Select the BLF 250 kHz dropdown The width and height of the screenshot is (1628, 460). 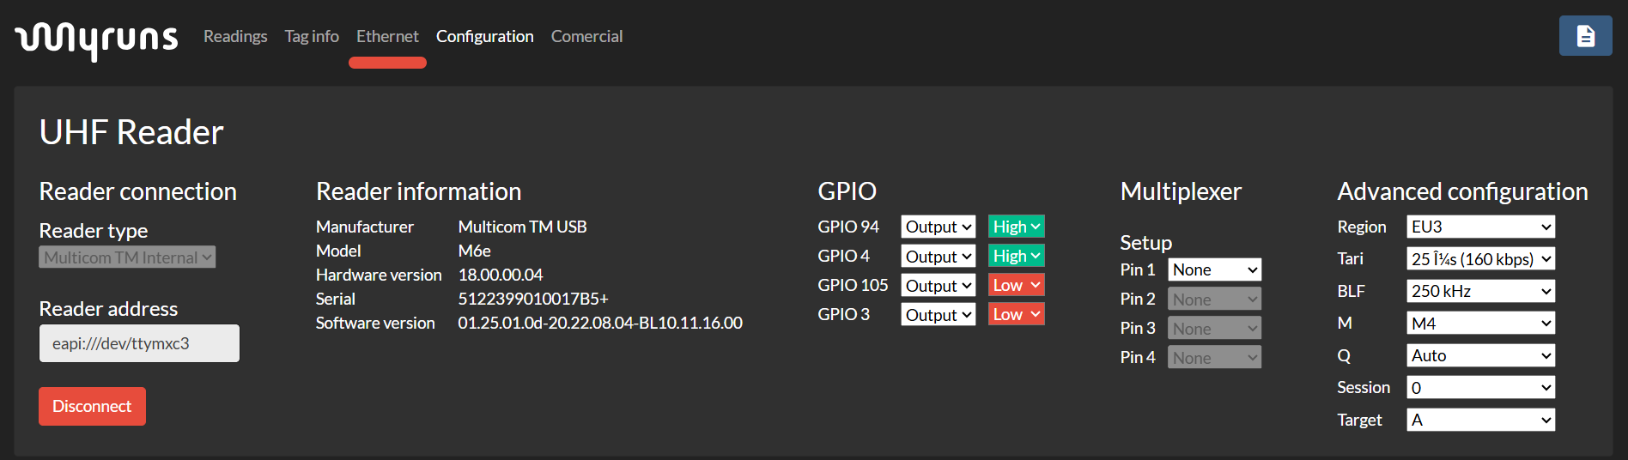(1480, 291)
